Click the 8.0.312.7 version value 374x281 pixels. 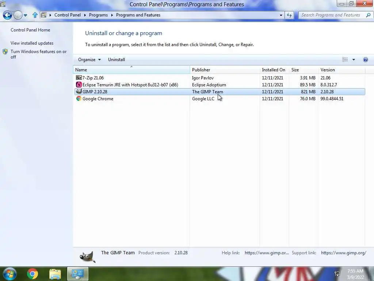pyautogui.click(x=329, y=85)
